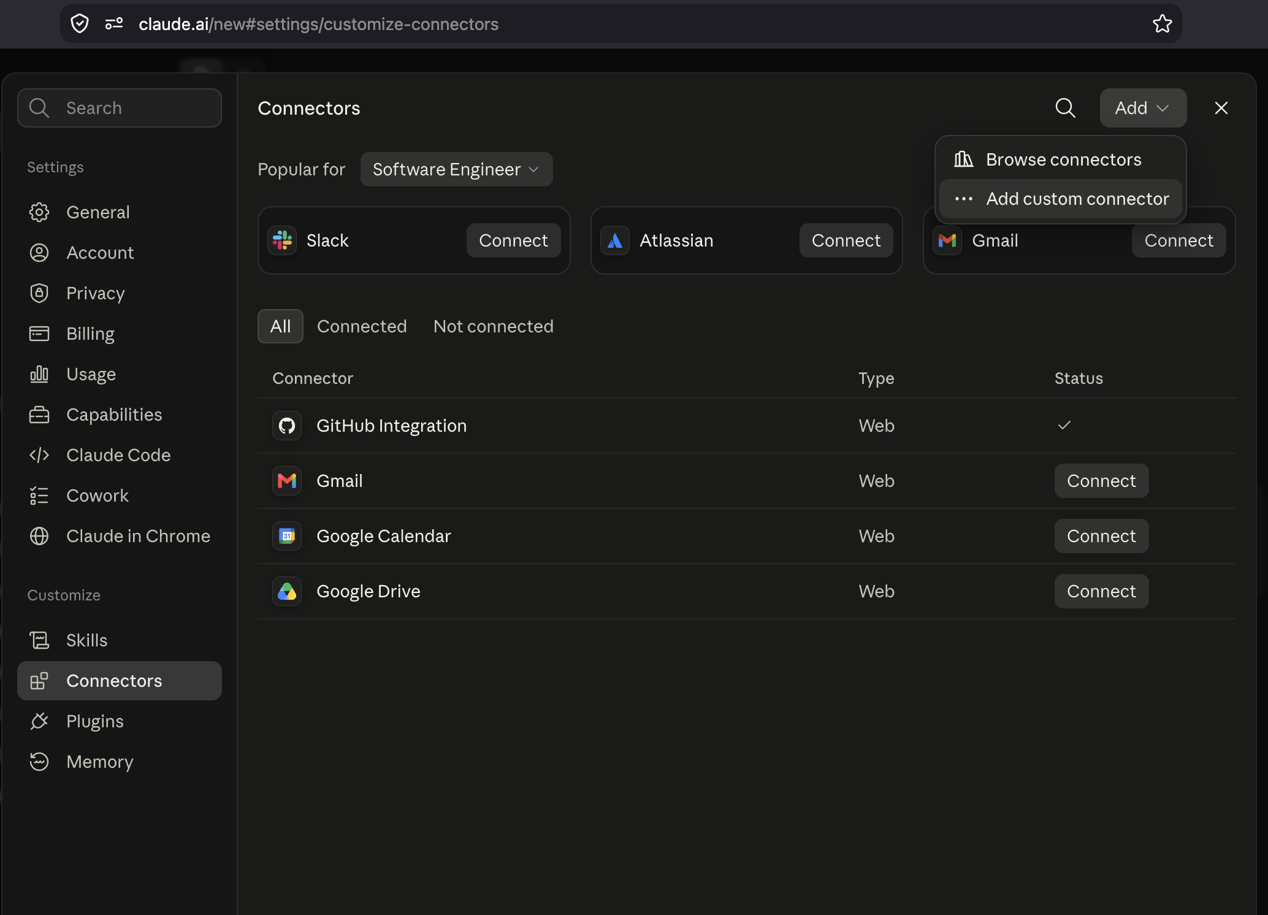Click the Gmail icon in popular card
Screen dimensions: 1268x915
947,240
